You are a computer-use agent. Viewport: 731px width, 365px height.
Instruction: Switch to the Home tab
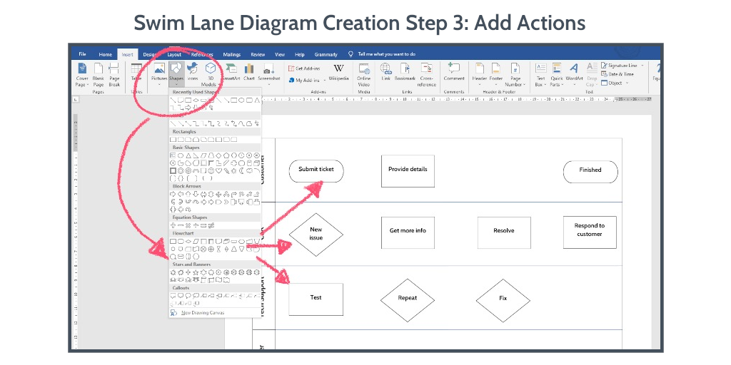106,54
